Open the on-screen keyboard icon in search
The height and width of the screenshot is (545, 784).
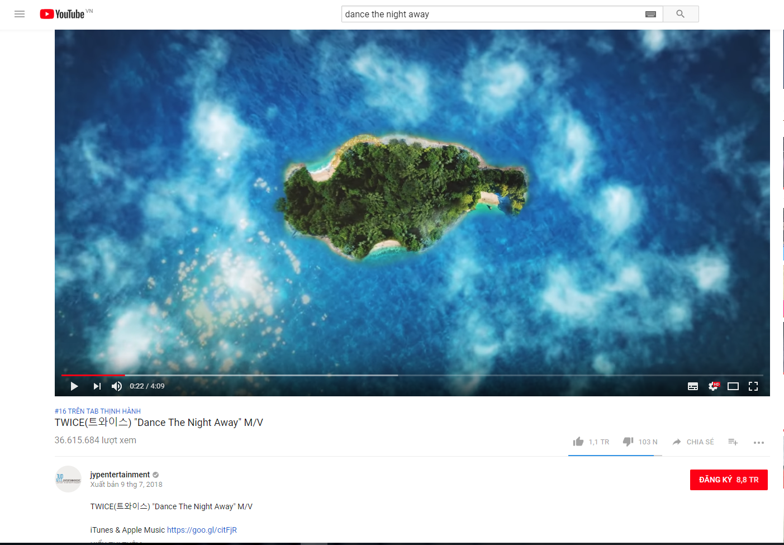coord(650,14)
